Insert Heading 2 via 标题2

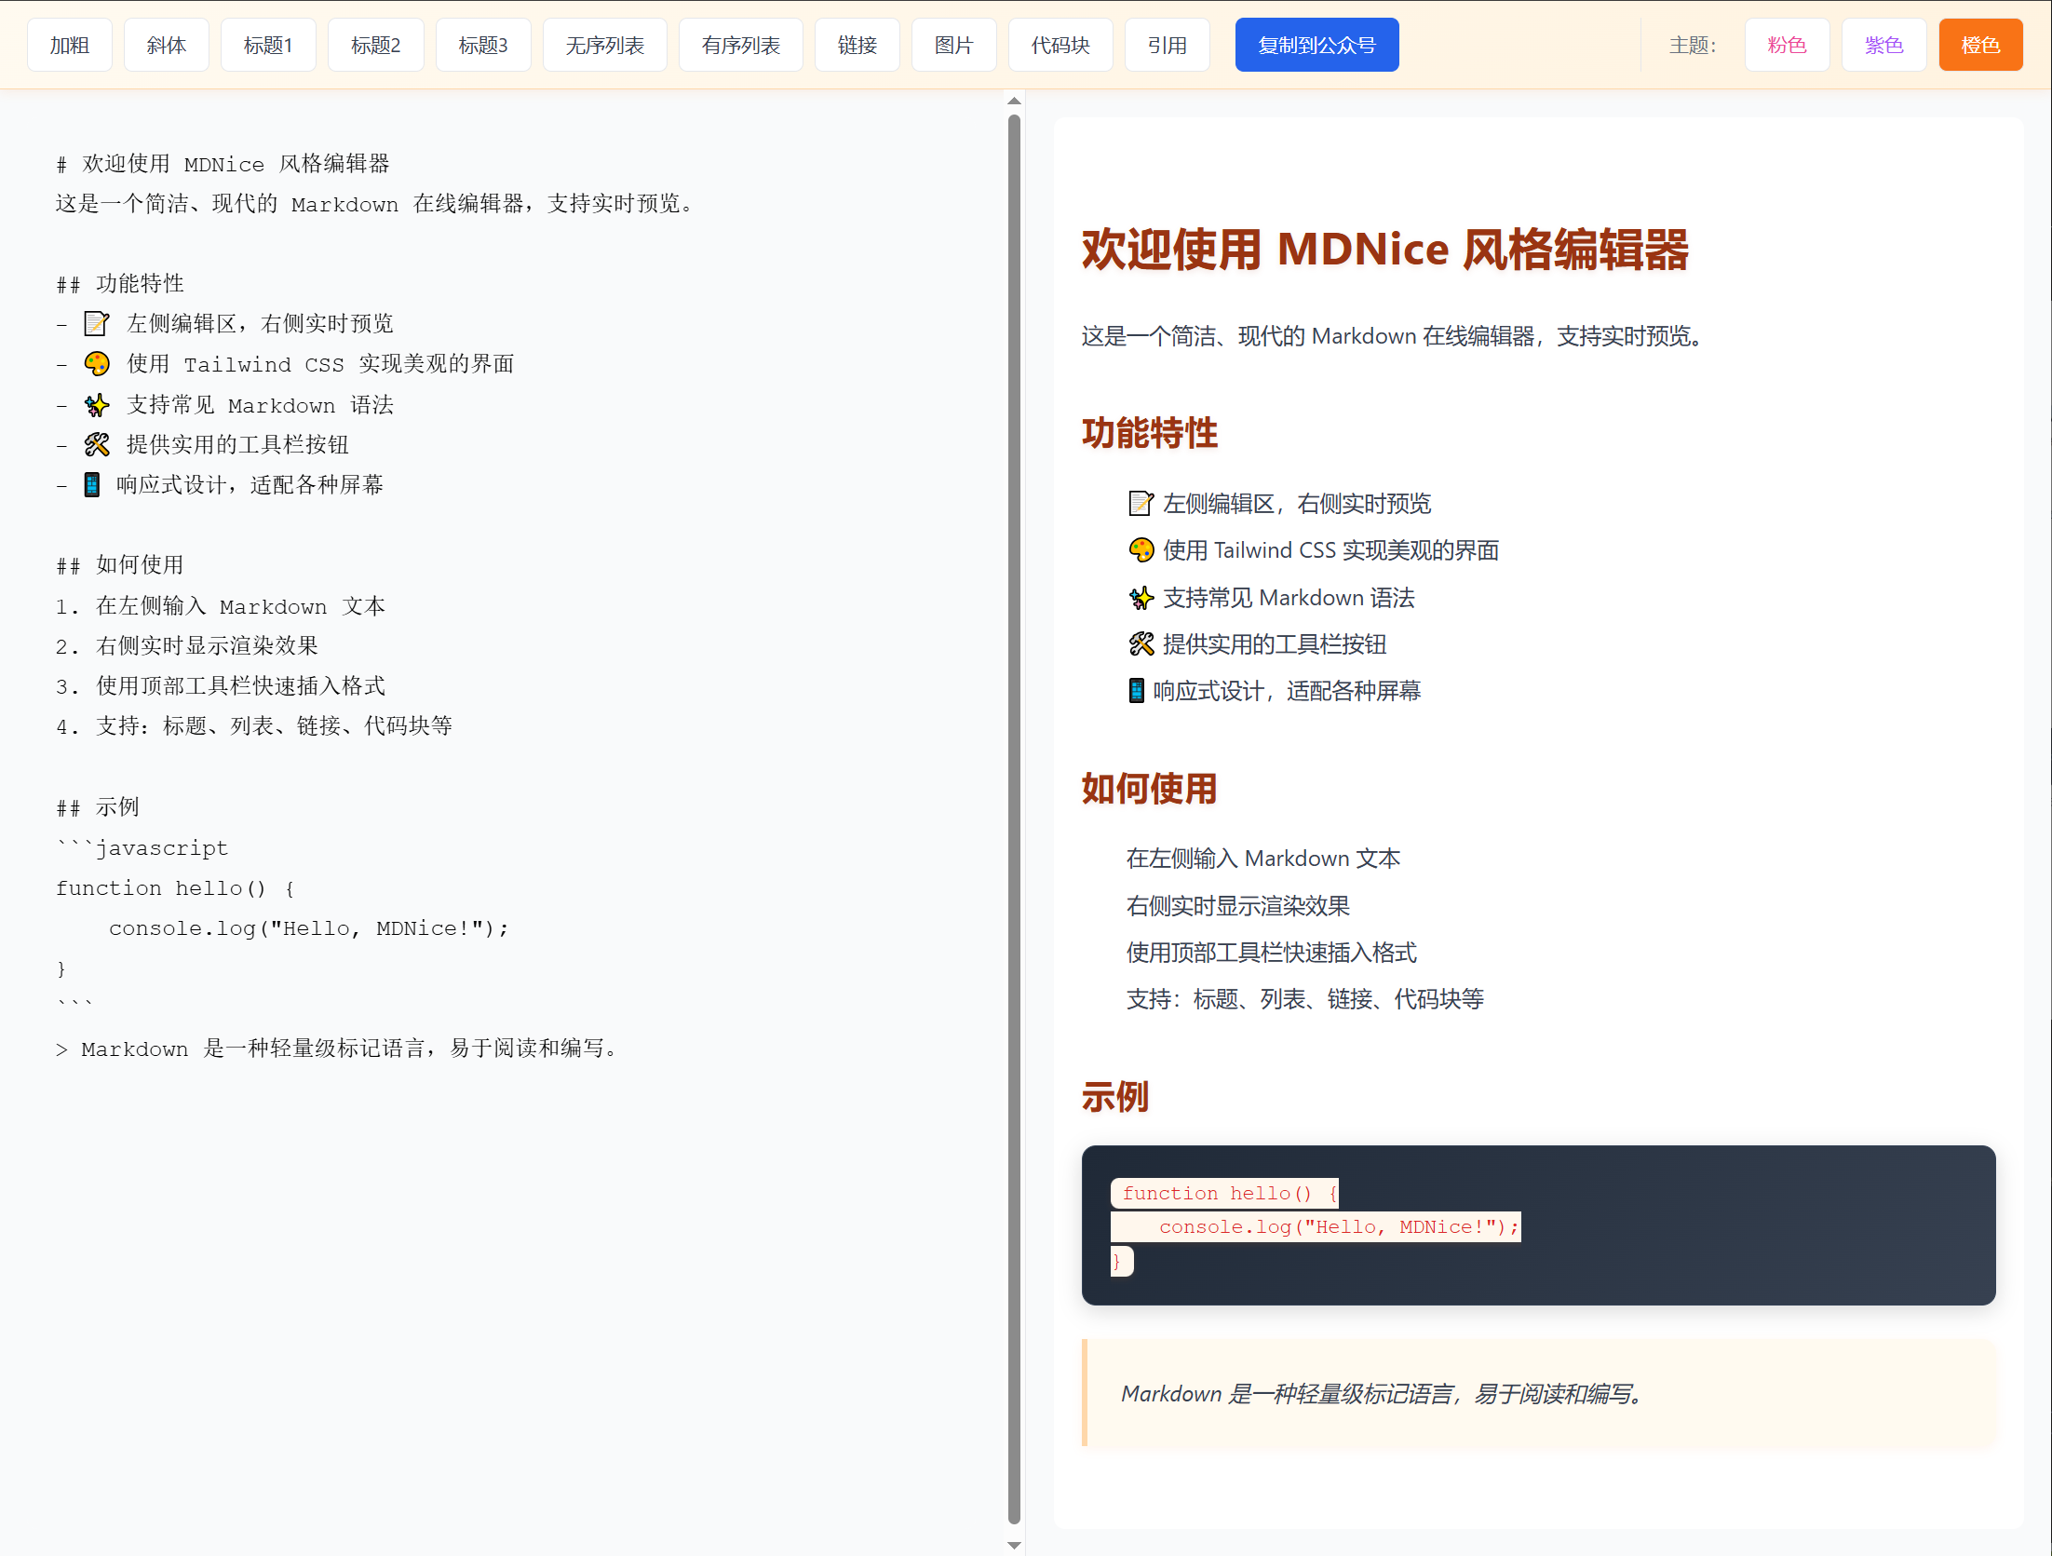click(375, 44)
